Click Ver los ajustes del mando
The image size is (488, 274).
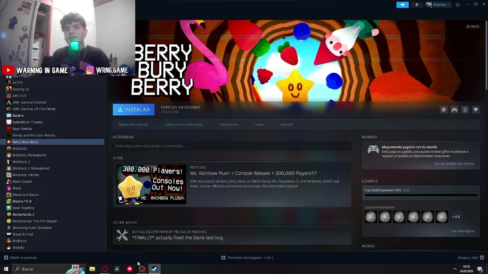[x=454, y=164]
